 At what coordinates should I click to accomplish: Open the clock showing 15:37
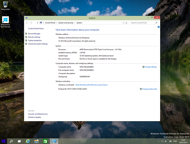click(183, 141)
